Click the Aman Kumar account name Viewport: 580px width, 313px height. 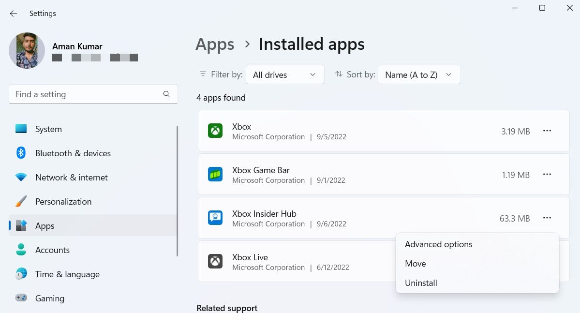point(77,46)
